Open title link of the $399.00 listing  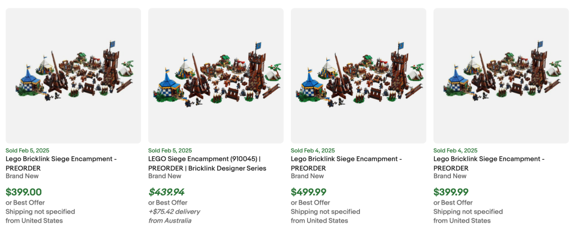[x=61, y=164]
